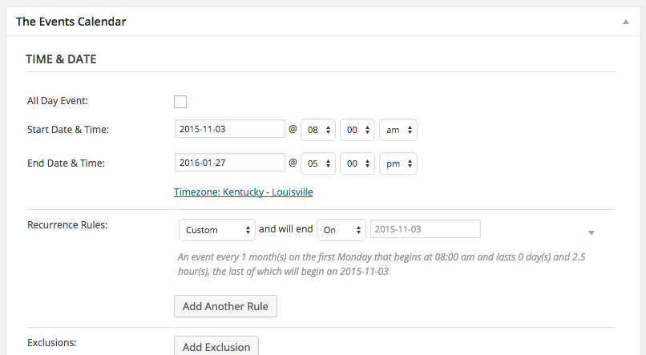Image resolution: width=646 pixels, height=355 pixels.
Task: Collapse The Events Calendar panel arrow
Action: 625,22
